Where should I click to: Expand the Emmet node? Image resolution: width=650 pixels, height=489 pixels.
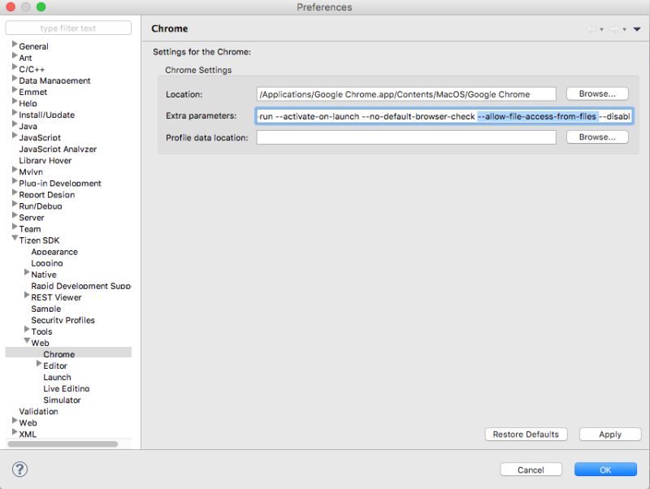click(15, 89)
